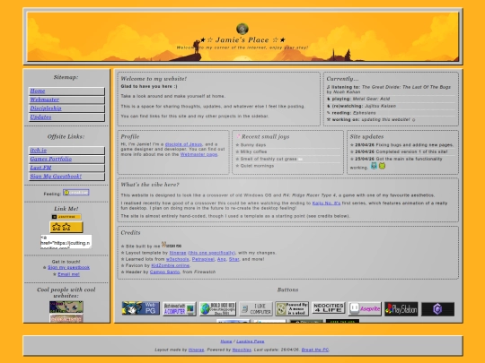Click the 'Welcome to my website!' heading
The width and height of the screenshot is (485, 363).
click(x=154, y=79)
